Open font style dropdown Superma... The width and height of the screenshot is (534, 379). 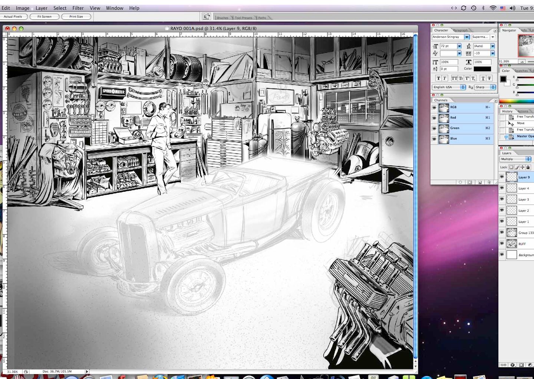492,37
